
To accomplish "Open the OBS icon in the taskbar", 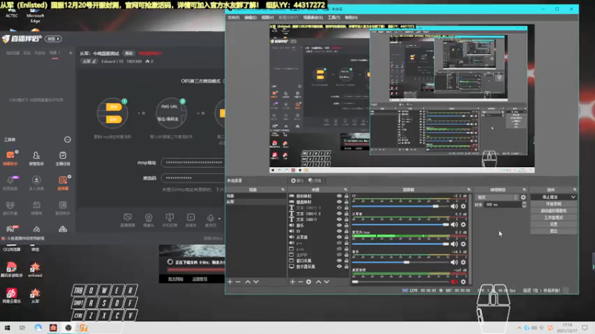I will pyautogui.click(x=68, y=327).
